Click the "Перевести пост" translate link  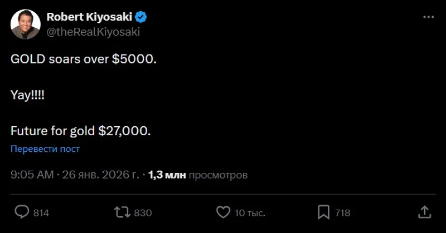(x=45, y=148)
